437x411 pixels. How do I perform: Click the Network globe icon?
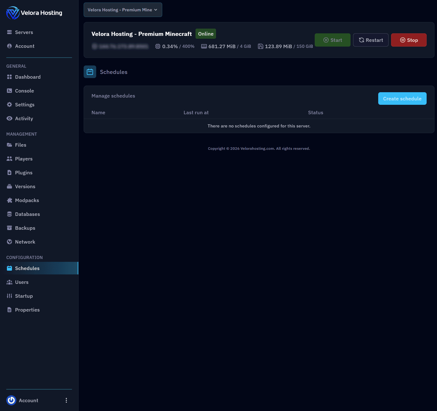(9, 242)
